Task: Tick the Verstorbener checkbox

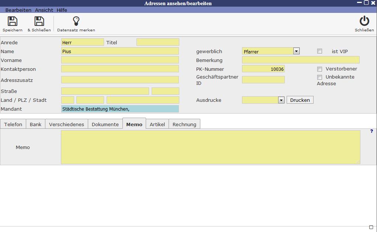Action: (x=319, y=69)
